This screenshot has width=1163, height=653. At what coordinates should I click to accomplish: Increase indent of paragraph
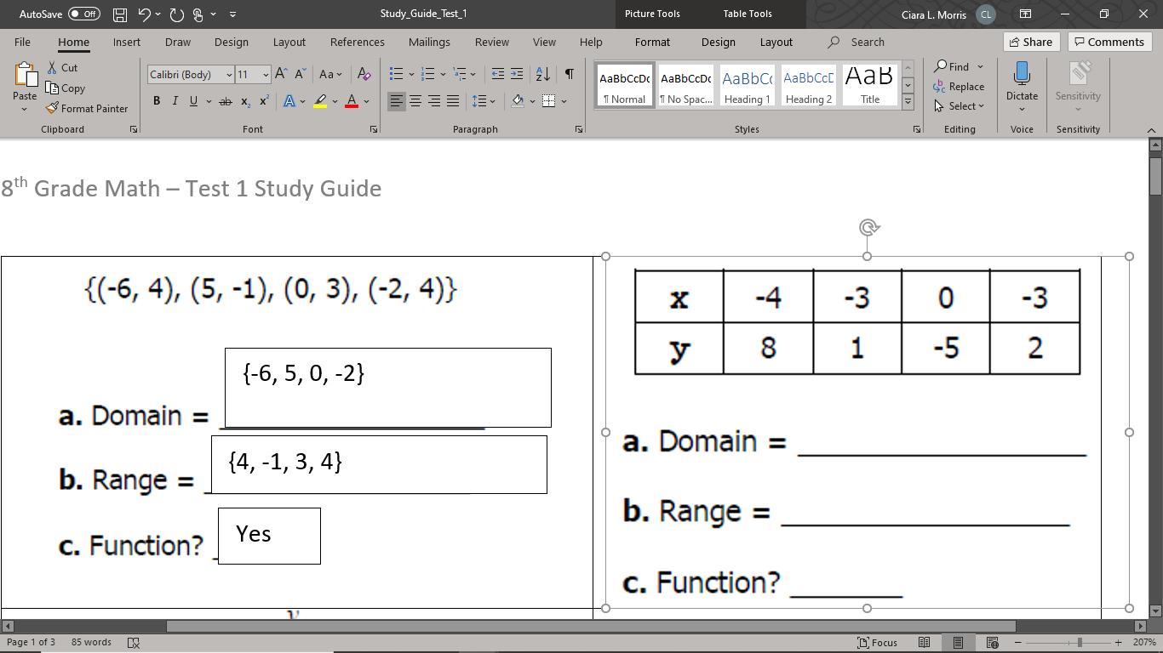click(x=517, y=74)
